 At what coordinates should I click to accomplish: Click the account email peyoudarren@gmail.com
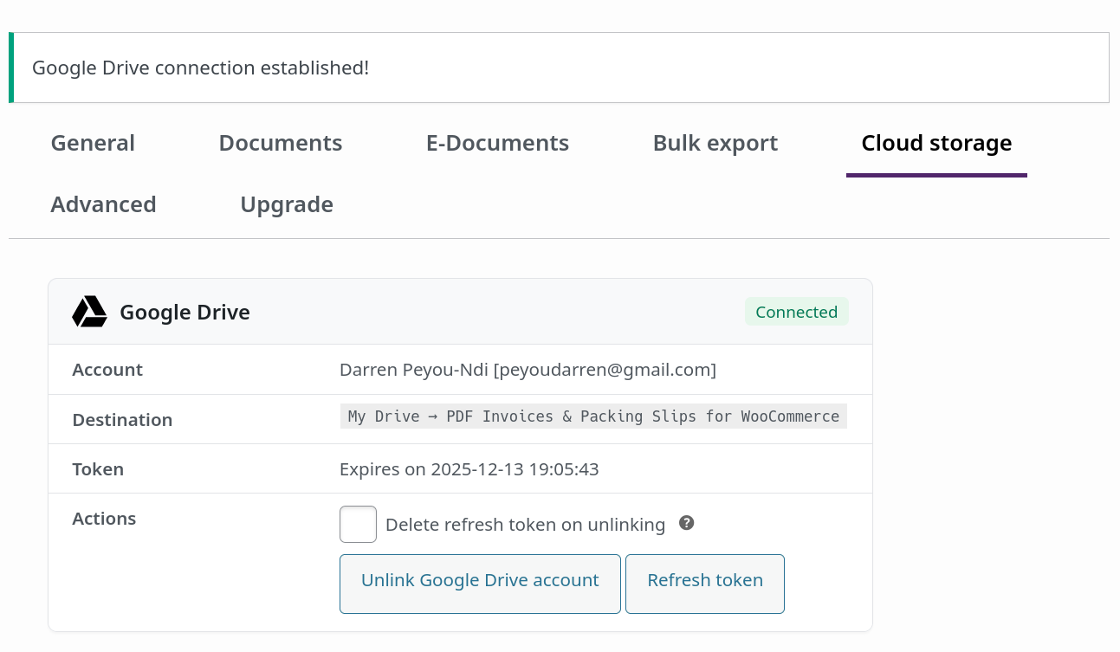(605, 370)
